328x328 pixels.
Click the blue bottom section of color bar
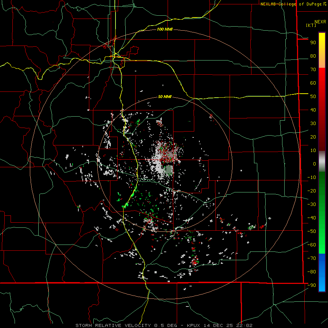pyautogui.click(x=322, y=273)
